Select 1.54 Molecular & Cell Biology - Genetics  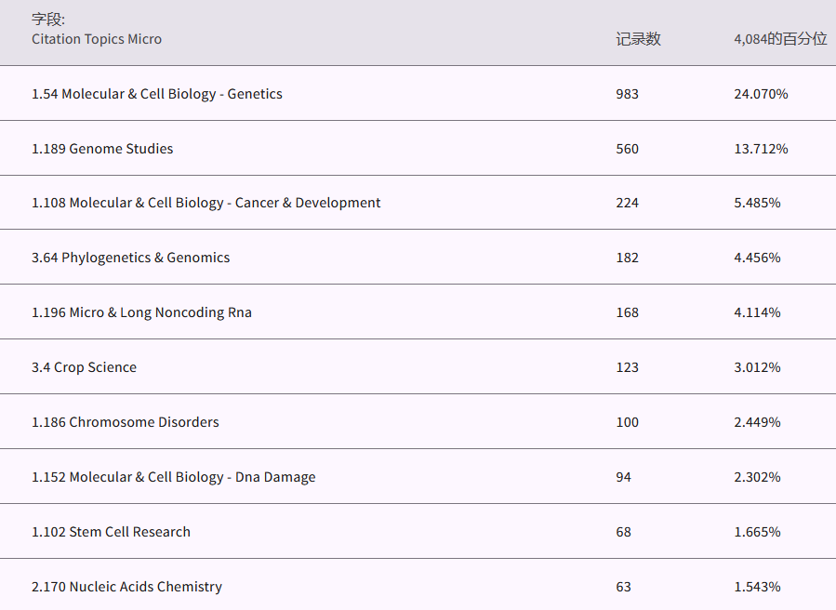point(157,94)
